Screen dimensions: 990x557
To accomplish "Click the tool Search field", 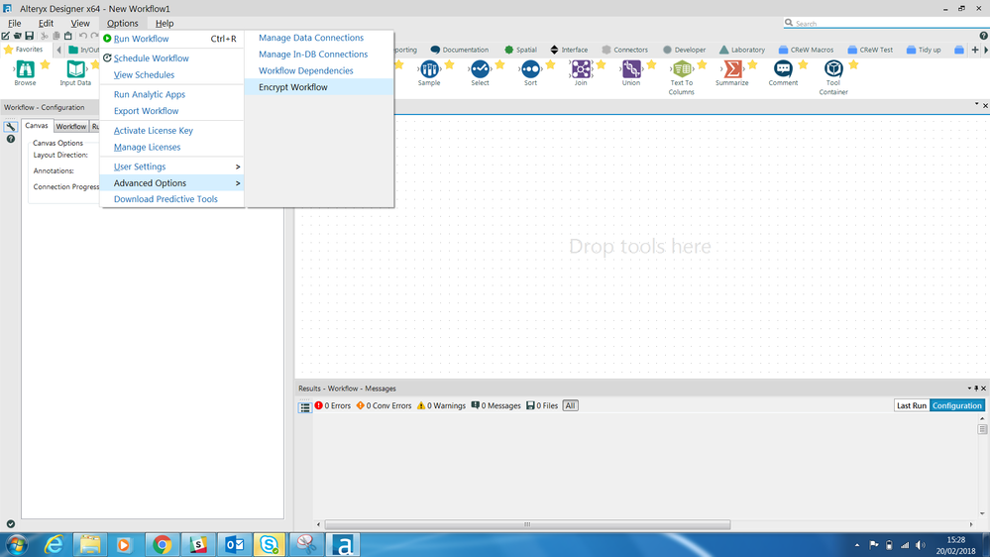I will 886,24.
